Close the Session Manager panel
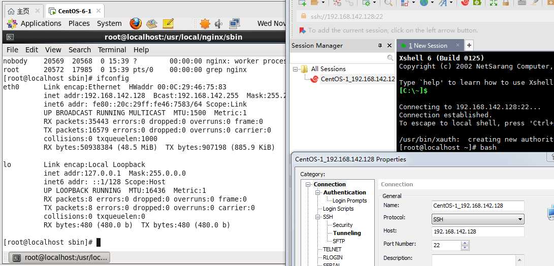Image resolution: width=554 pixels, height=266 pixels. (389, 46)
